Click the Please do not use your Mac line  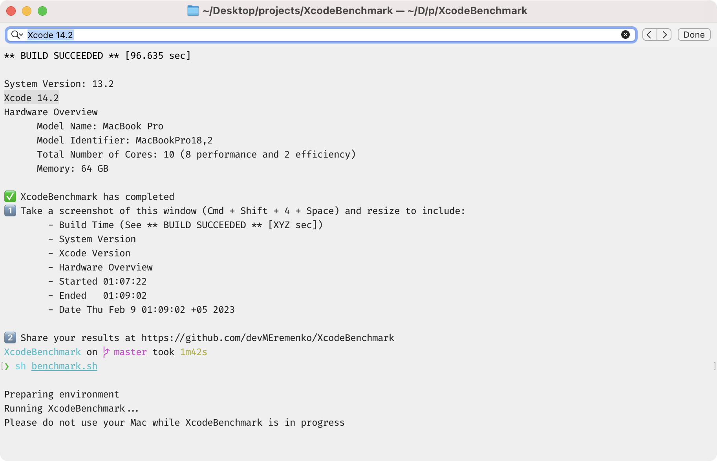tap(174, 423)
